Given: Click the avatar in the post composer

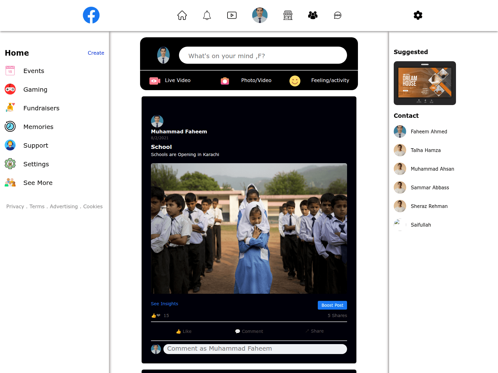Looking at the screenshot, I should coord(163,55).
